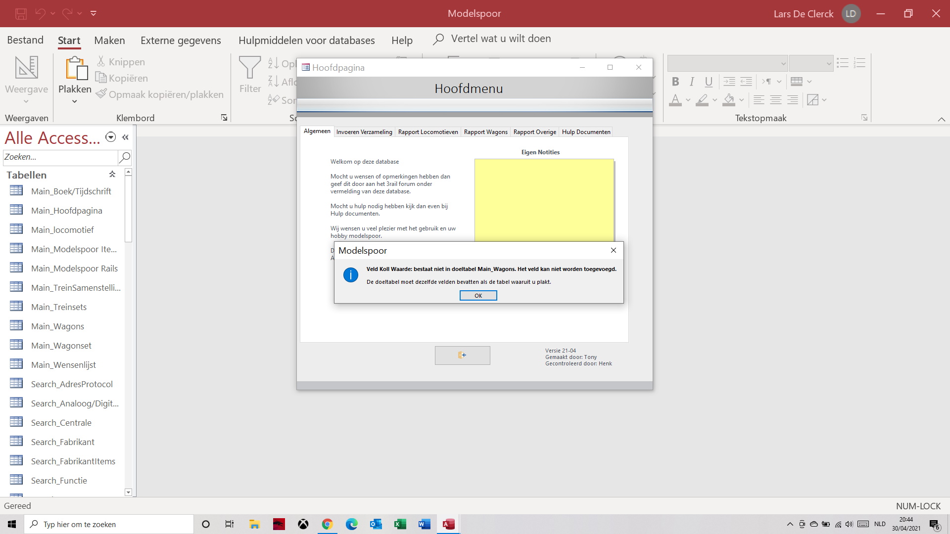Open Tekstopmaak dialog launcher
Screen dimensions: 950x534
click(x=864, y=118)
